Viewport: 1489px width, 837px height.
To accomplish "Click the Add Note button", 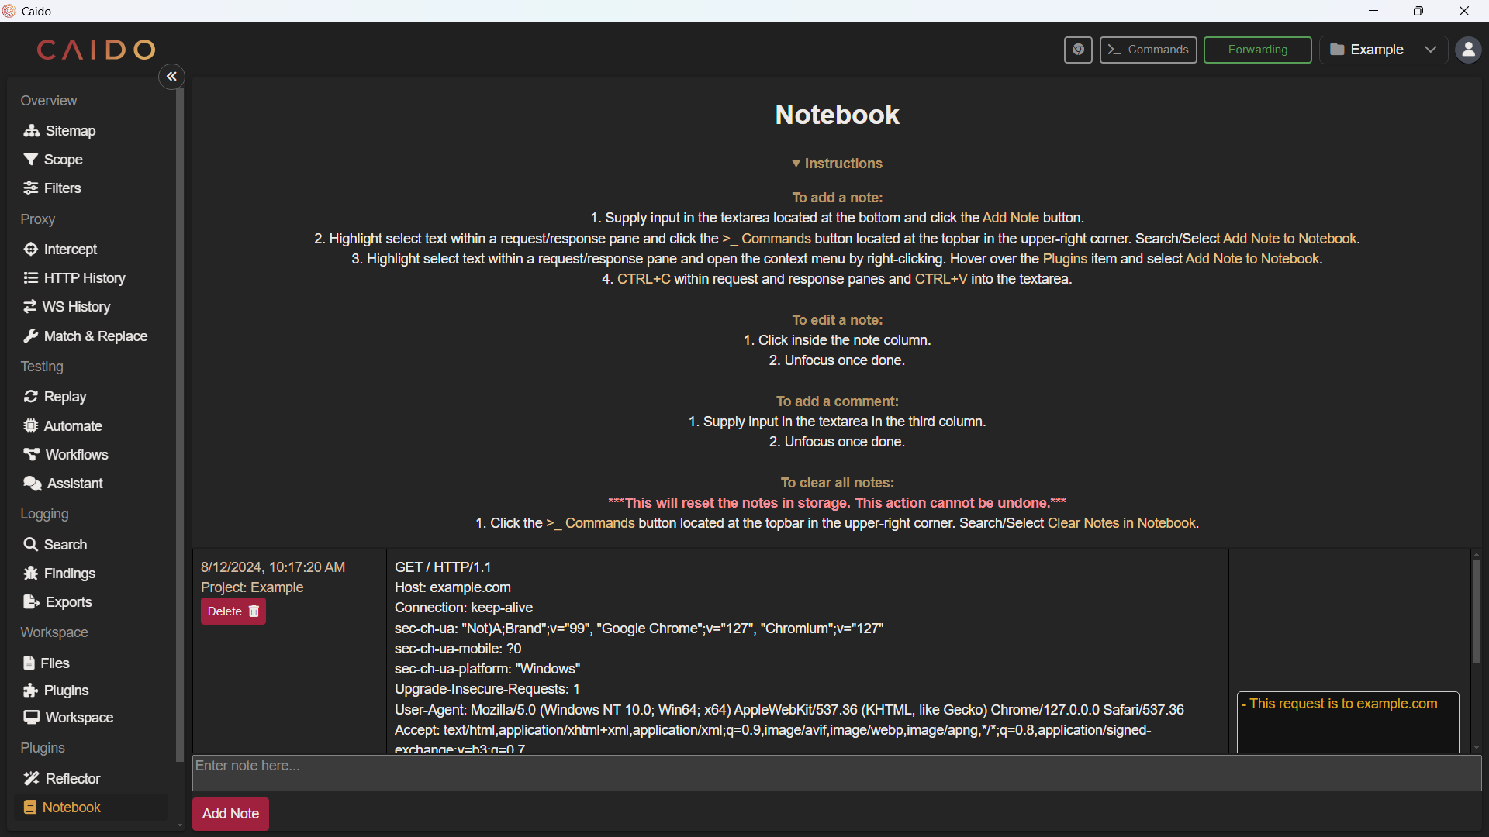I will click(230, 814).
